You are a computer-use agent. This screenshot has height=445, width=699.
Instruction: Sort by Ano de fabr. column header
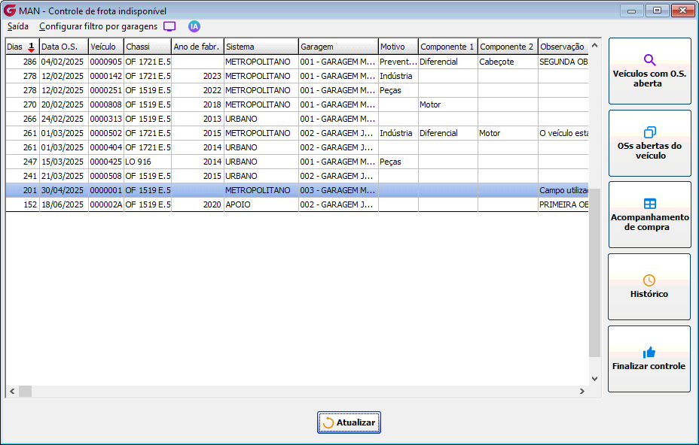pyautogui.click(x=197, y=47)
